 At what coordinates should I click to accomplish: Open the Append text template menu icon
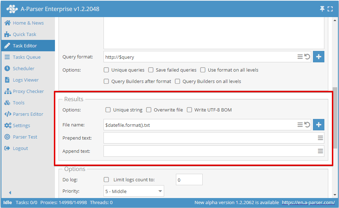click(320, 151)
